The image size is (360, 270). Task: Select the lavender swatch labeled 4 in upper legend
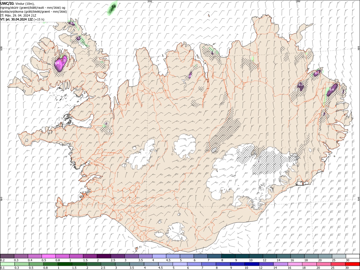pyautogui.click(x=159, y=256)
